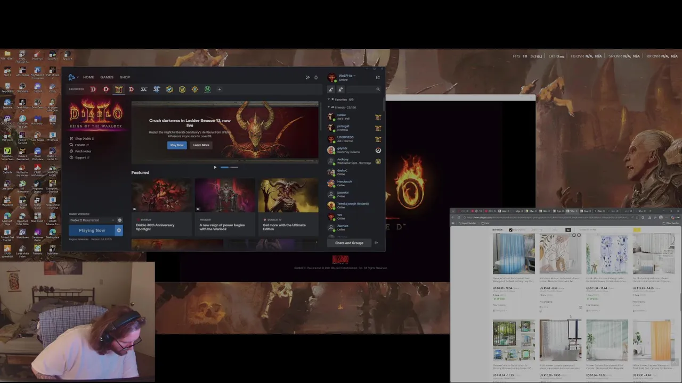
Task: Click the plus icon to add a favorite game
Action: (x=219, y=89)
